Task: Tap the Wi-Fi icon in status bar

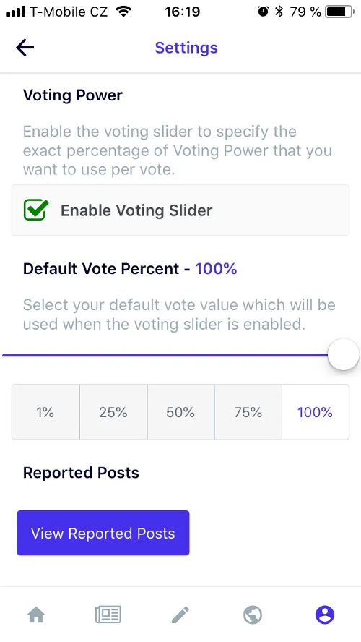Action: 123,12
